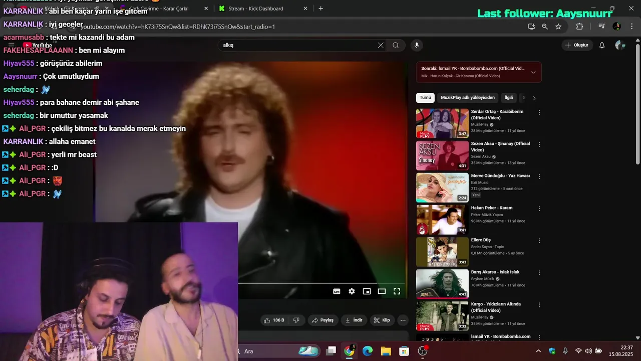Seek using the video progress bar

320,283
